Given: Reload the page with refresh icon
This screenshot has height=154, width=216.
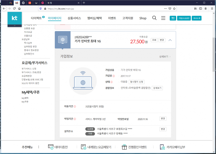Looking at the screenshot, I should [14, 9].
